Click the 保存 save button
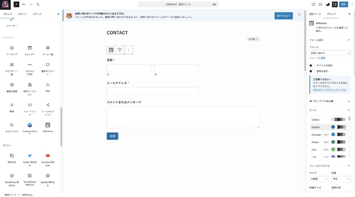355x197 pixels. pos(344,4)
